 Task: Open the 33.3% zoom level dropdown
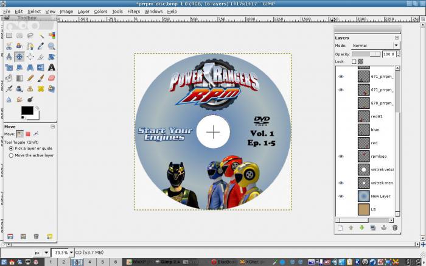[x=71, y=253]
